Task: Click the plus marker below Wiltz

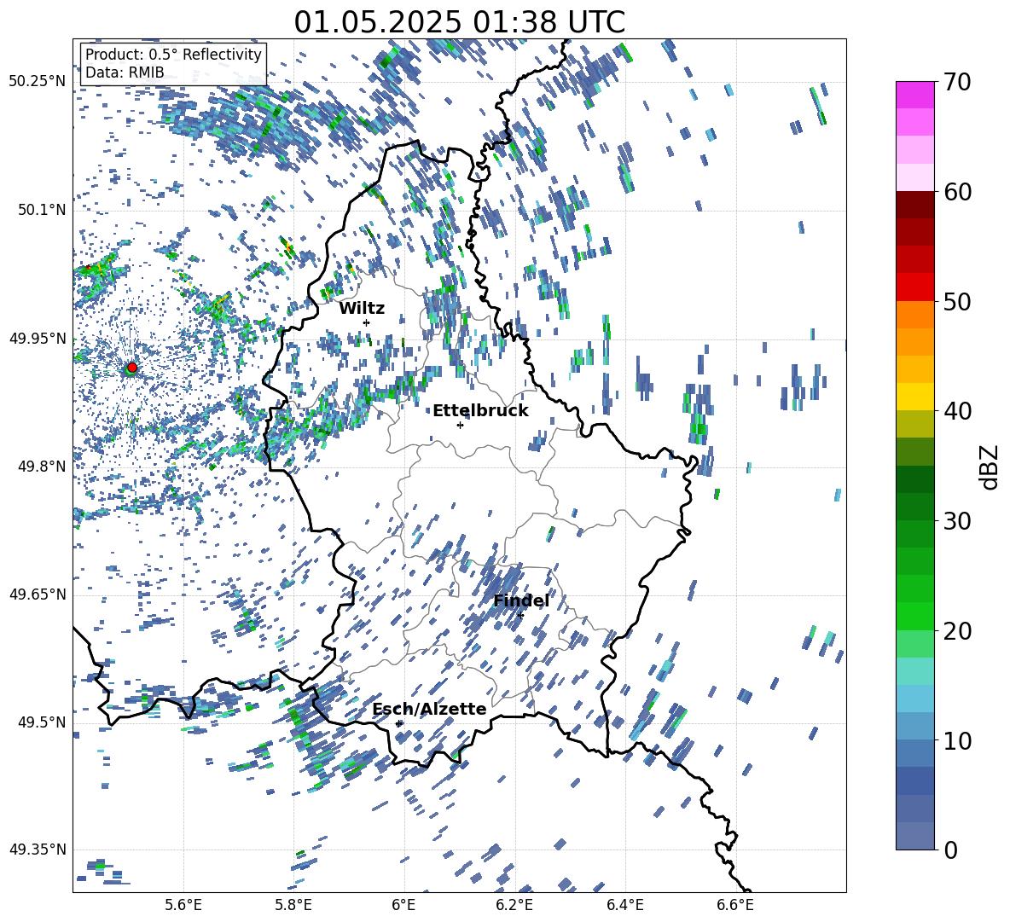Action: (x=367, y=322)
